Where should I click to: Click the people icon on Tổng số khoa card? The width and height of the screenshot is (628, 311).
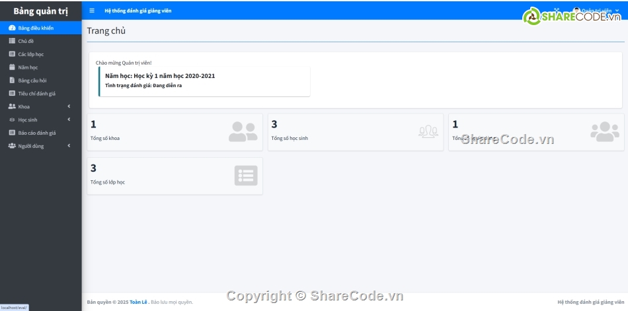(x=243, y=131)
